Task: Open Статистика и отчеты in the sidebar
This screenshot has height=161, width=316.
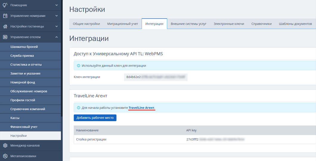Action: click(30, 65)
